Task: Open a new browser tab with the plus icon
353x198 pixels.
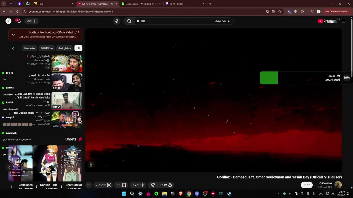Action: (210, 4)
